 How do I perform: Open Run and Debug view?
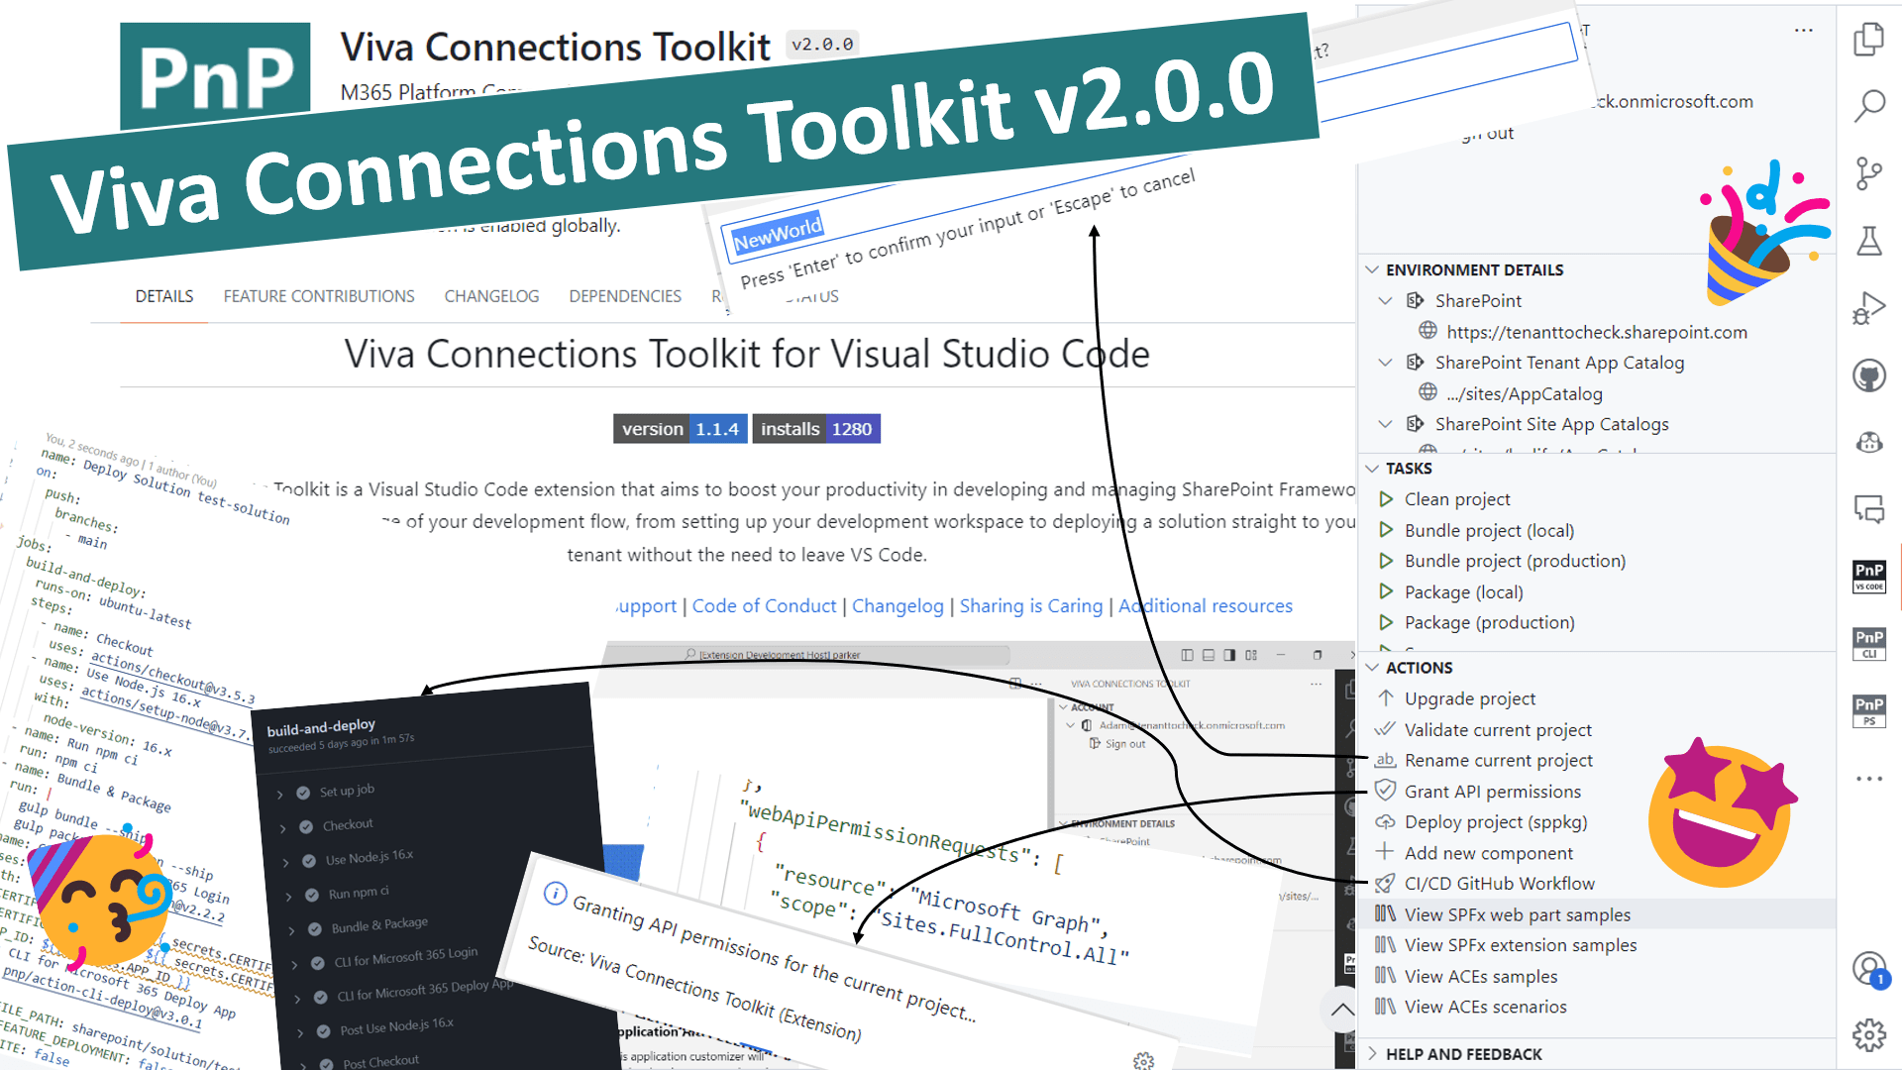1869,306
